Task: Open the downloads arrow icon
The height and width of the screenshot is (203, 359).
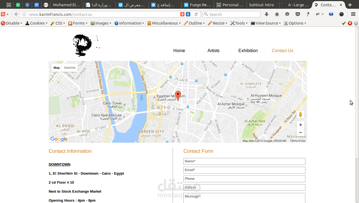Action: tap(267, 14)
